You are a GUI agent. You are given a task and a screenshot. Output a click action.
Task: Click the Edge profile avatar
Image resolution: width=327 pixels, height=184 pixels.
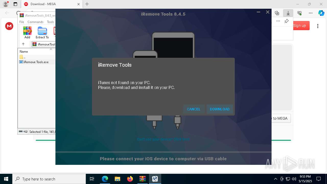[6, 4]
